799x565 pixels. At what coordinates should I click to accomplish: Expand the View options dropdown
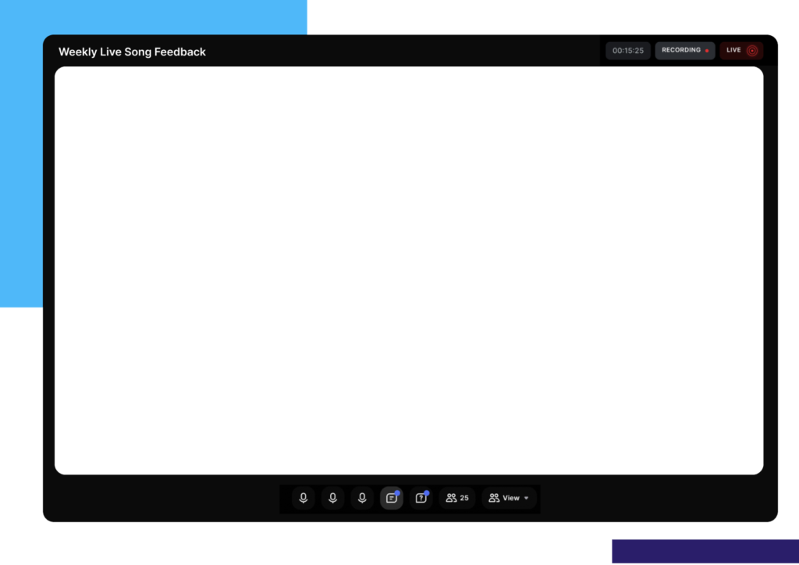tap(510, 498)
